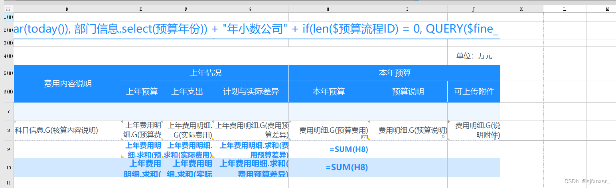Screen dimensions: 616x188
Task: Select cell G9 求和(费用预算差异)
Action: [251, 149]
